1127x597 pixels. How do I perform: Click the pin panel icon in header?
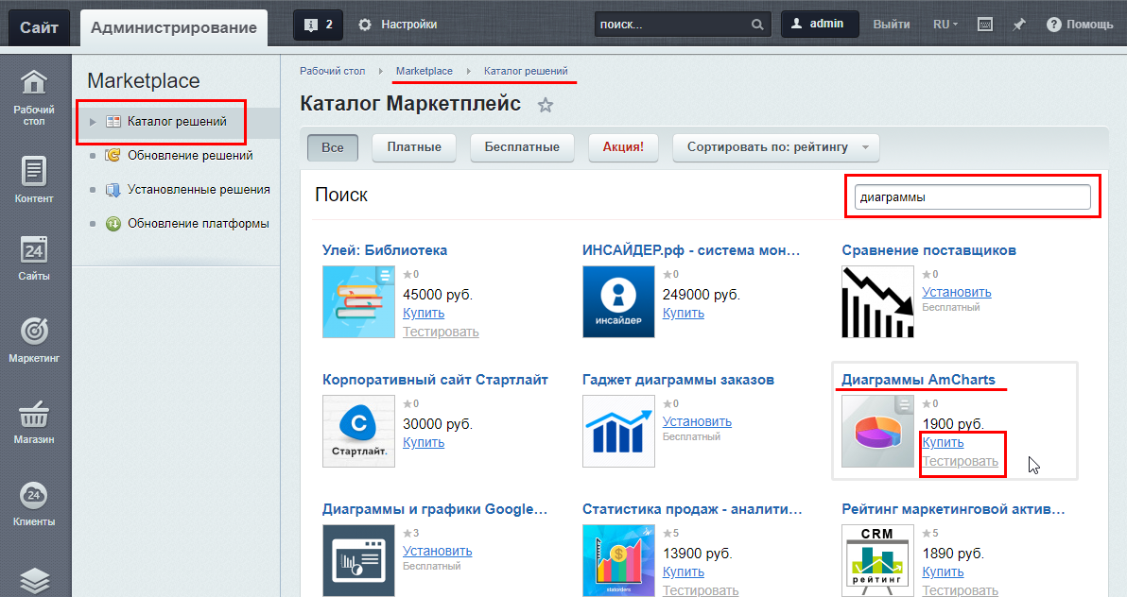click(1018, 25)
